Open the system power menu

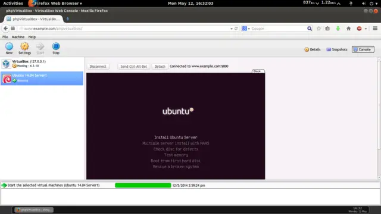click(373, 4)
